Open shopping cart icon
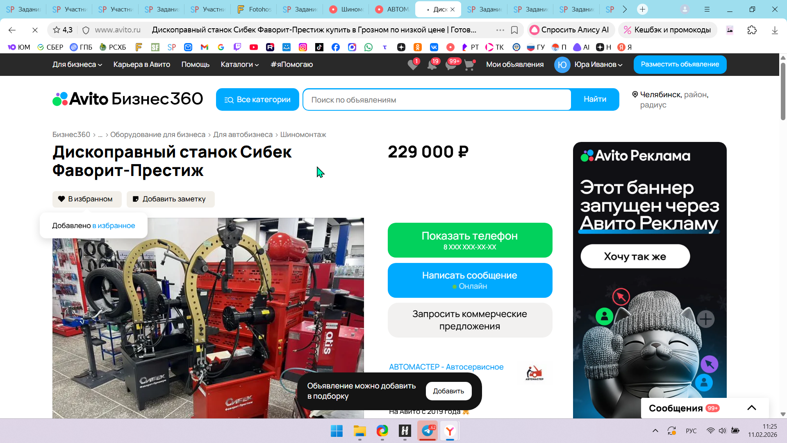This screenshot has width=787, height=443. pos(469,65)
